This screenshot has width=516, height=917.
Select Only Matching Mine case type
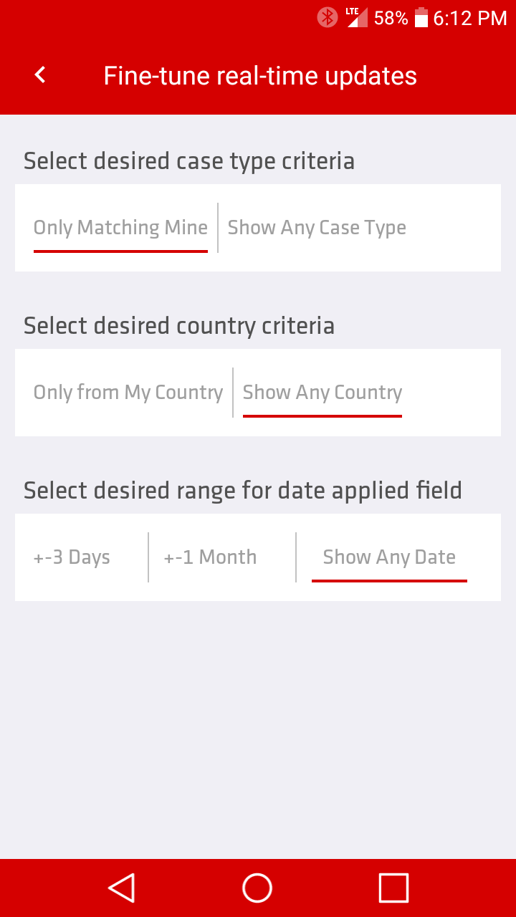pyautogui.click(x=120, y=228)
